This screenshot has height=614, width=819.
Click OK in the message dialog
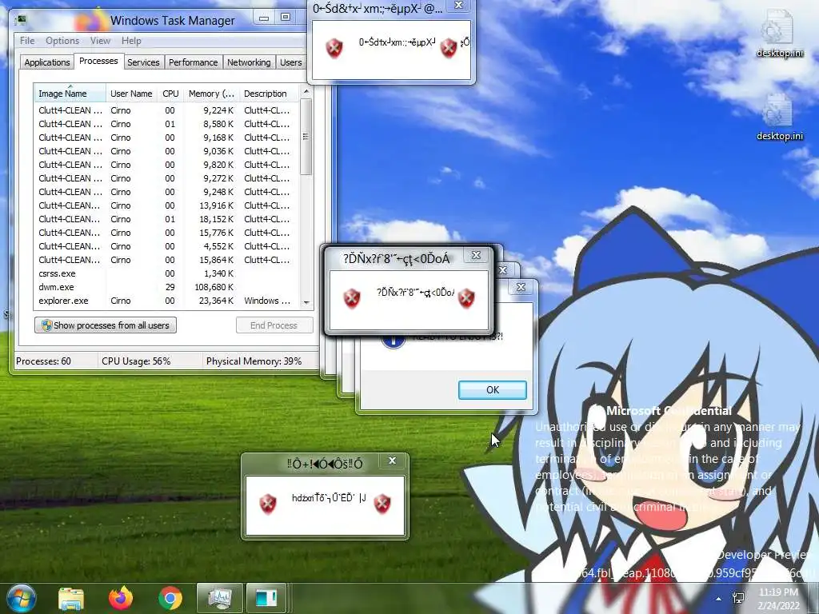(x=492, y=389)
